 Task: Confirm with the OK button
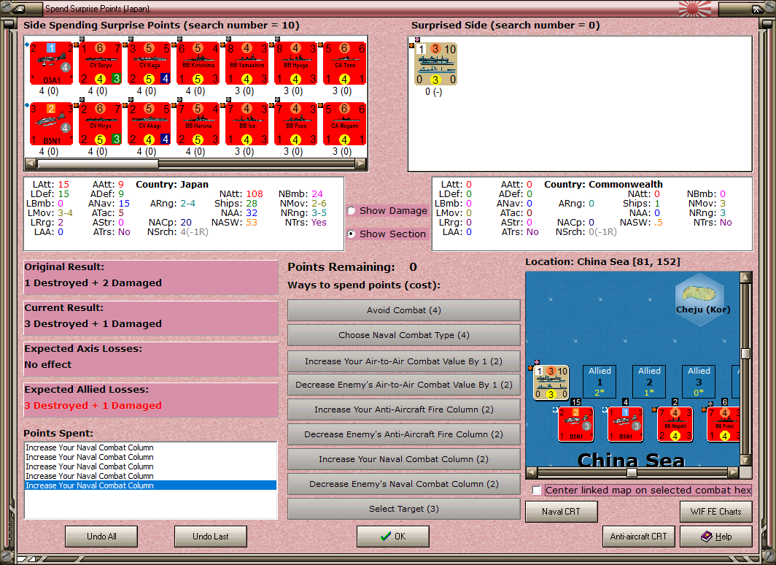coord(393,537)
